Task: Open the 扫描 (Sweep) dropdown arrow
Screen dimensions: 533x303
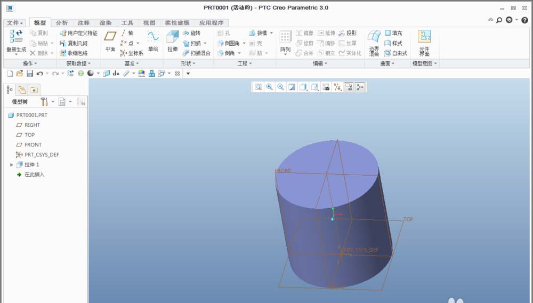Action: click(x=205, y=43)
